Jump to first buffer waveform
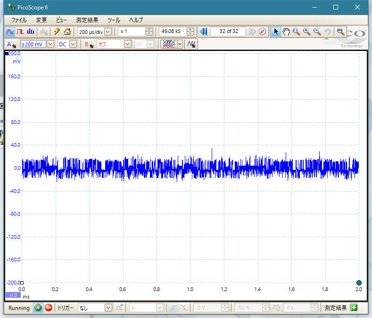 (x=203, y=32)
